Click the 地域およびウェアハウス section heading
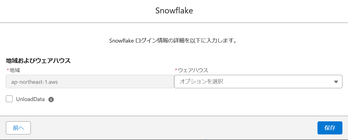Viewport: 348px width, 140px height. (x=38, y=61)
